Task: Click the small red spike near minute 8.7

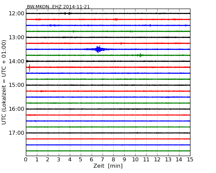Action: (121, 44)
